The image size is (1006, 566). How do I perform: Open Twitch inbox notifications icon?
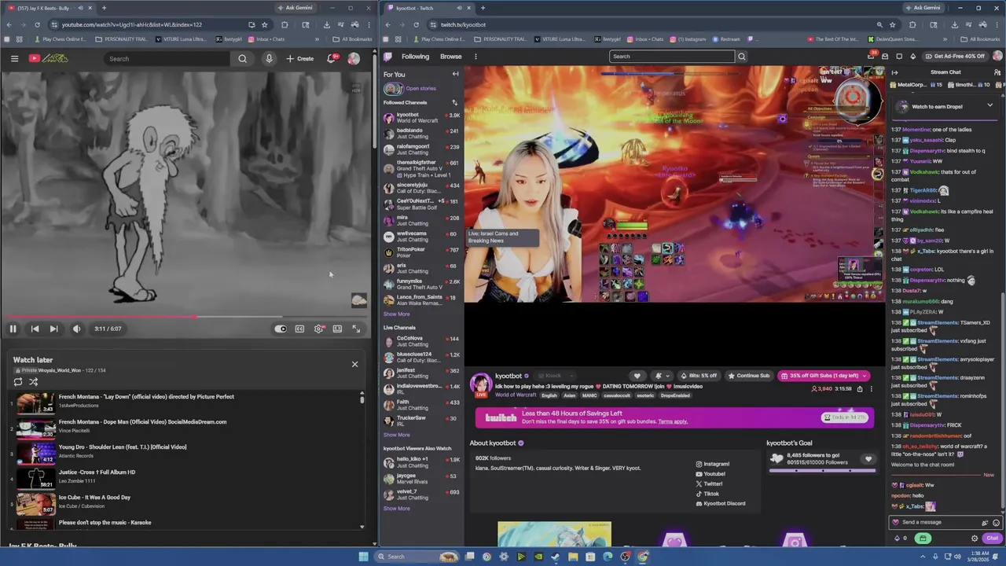pyautogui.click(x=886, y=57)
